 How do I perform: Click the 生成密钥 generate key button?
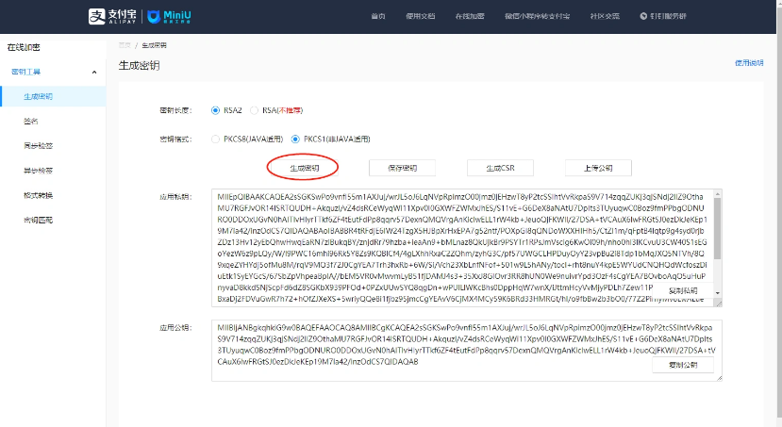click(x=305, y=168)
